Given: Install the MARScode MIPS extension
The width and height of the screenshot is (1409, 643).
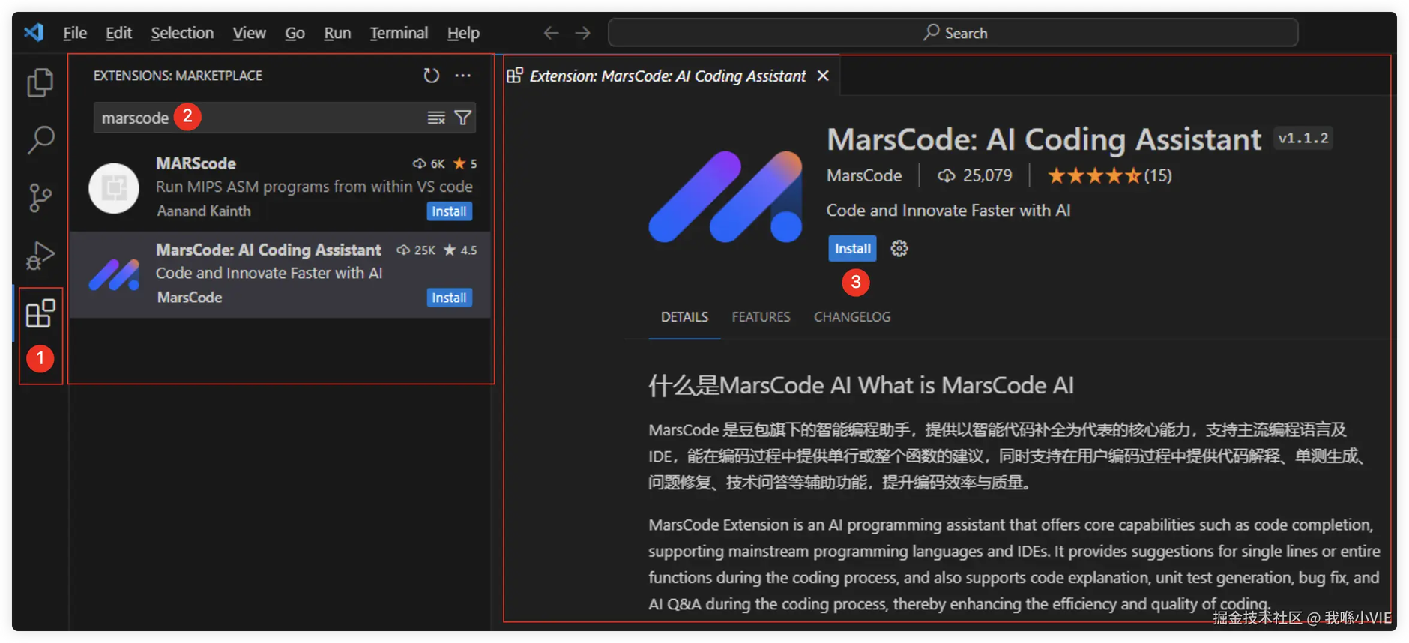Looking at the screenshot, I should pos(449,211).
